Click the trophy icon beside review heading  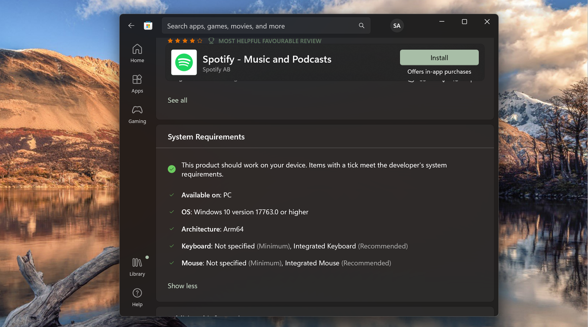[x=211, y=41]
